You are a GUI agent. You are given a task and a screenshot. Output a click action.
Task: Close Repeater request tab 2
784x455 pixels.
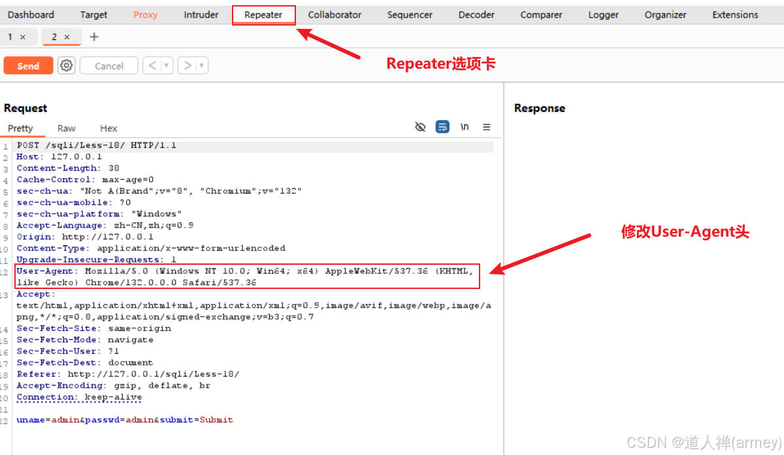tap(67, 37)
